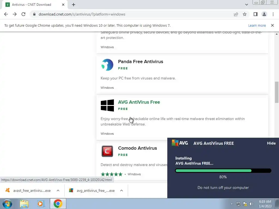This screenshot has height=209, width=279.
Task: Select the Antivirus - CNET Download tab
Action: (x=35, y=5)
